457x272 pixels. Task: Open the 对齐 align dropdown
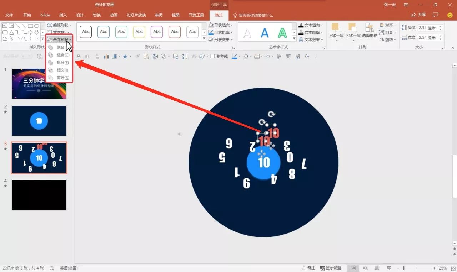pyautogui.click(x=387, y=25)
